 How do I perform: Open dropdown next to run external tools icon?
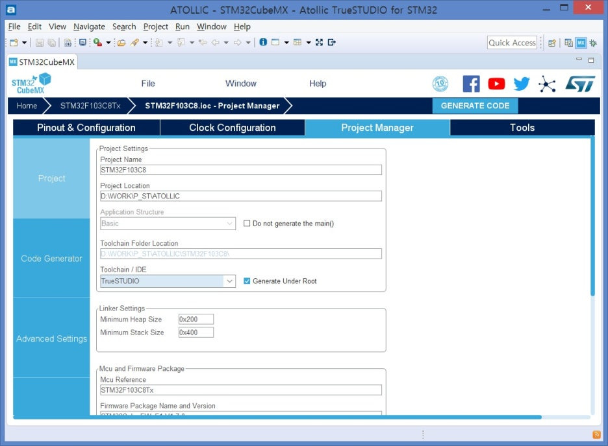108,43
